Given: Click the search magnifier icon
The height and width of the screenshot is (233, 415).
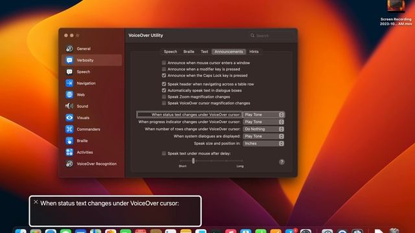Looking at the screenshot, I should 252,36.
